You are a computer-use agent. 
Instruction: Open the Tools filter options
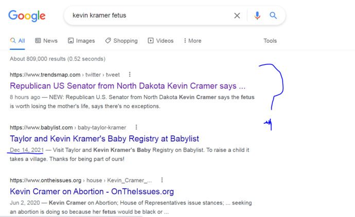click(270, 41)
